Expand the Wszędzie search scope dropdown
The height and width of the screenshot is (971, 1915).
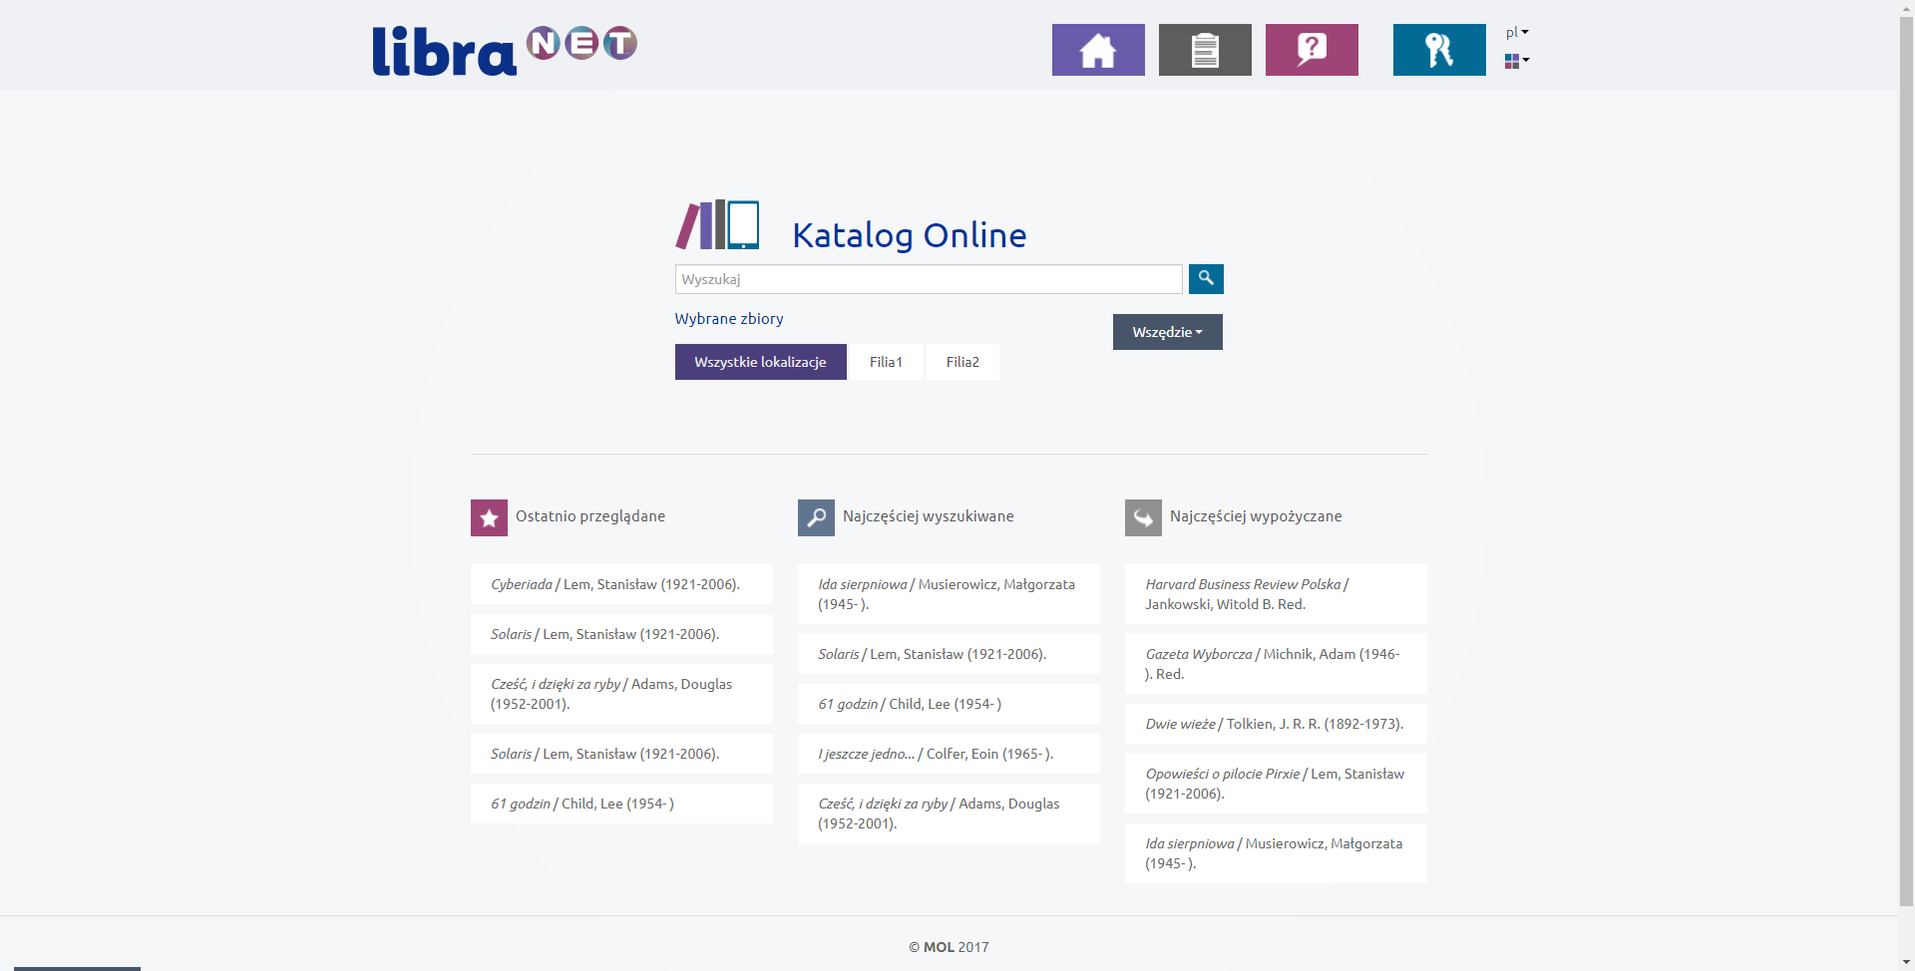click(x=1168, y=332)
